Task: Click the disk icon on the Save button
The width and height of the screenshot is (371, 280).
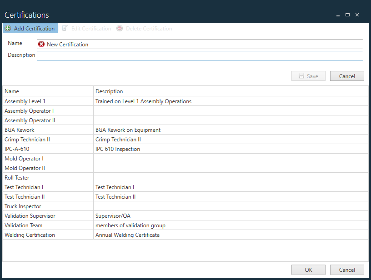Action: coord(301,76)
